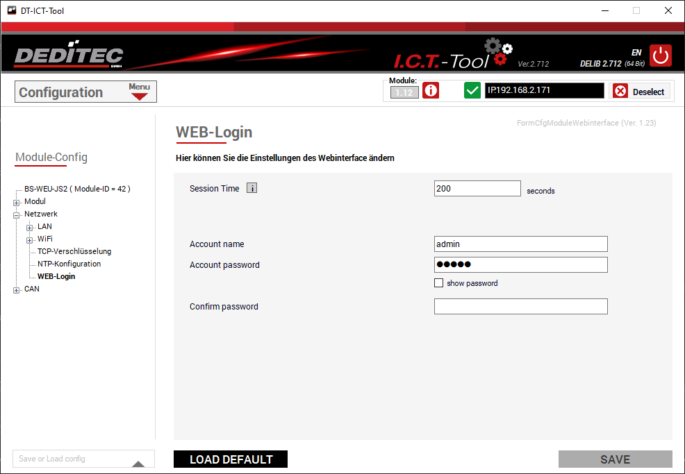Click the Session Time info icon
Viewport: 685px width, 474px height.
pyautogui.click(x=251, y=188)
